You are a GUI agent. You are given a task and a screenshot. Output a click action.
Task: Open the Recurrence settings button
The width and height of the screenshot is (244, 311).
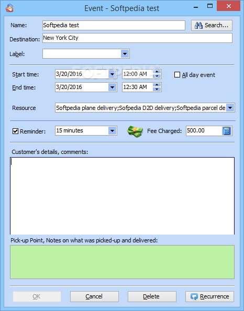pyautogui.click(x=209, y=296)
